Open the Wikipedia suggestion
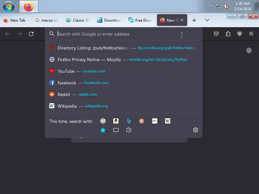Image resolution: width=259 pixels, height=194 pixels. (124, 106)
